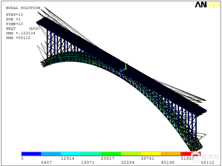Click the red watermark icon beside 技术邻
This screenshot has width=222, height=166.
click(196, 156)
